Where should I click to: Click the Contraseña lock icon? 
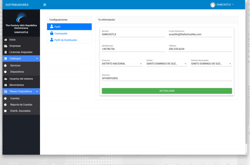[x=52, y=33]
